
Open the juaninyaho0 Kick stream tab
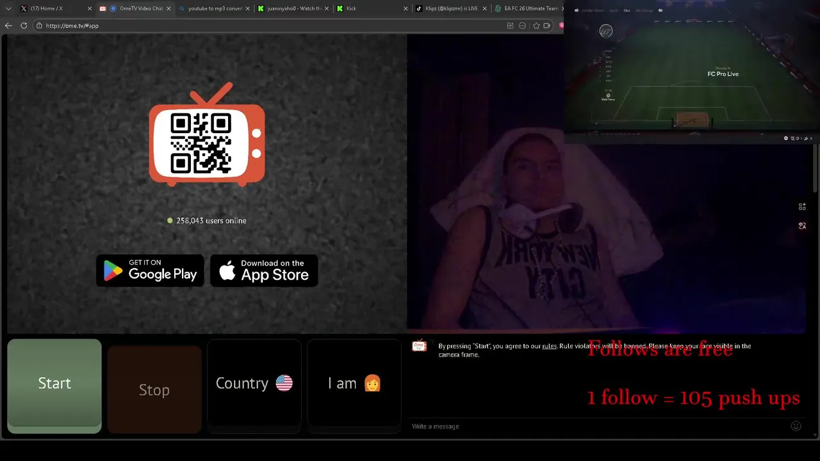click(293, 8)
